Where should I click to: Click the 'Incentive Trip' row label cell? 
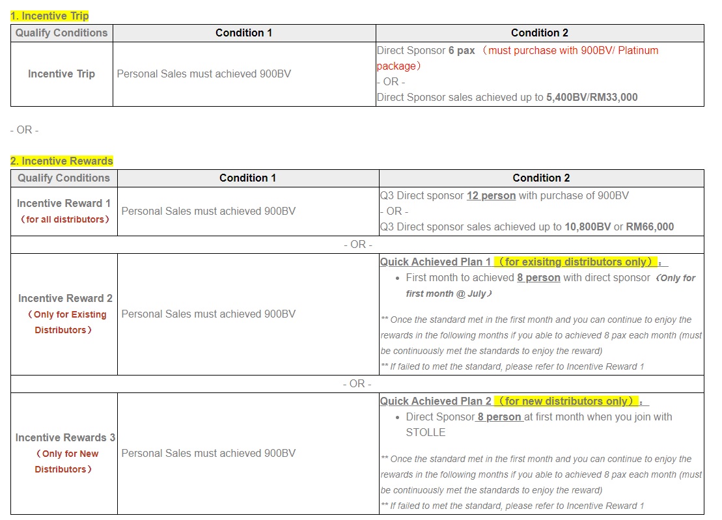[61, 74]
